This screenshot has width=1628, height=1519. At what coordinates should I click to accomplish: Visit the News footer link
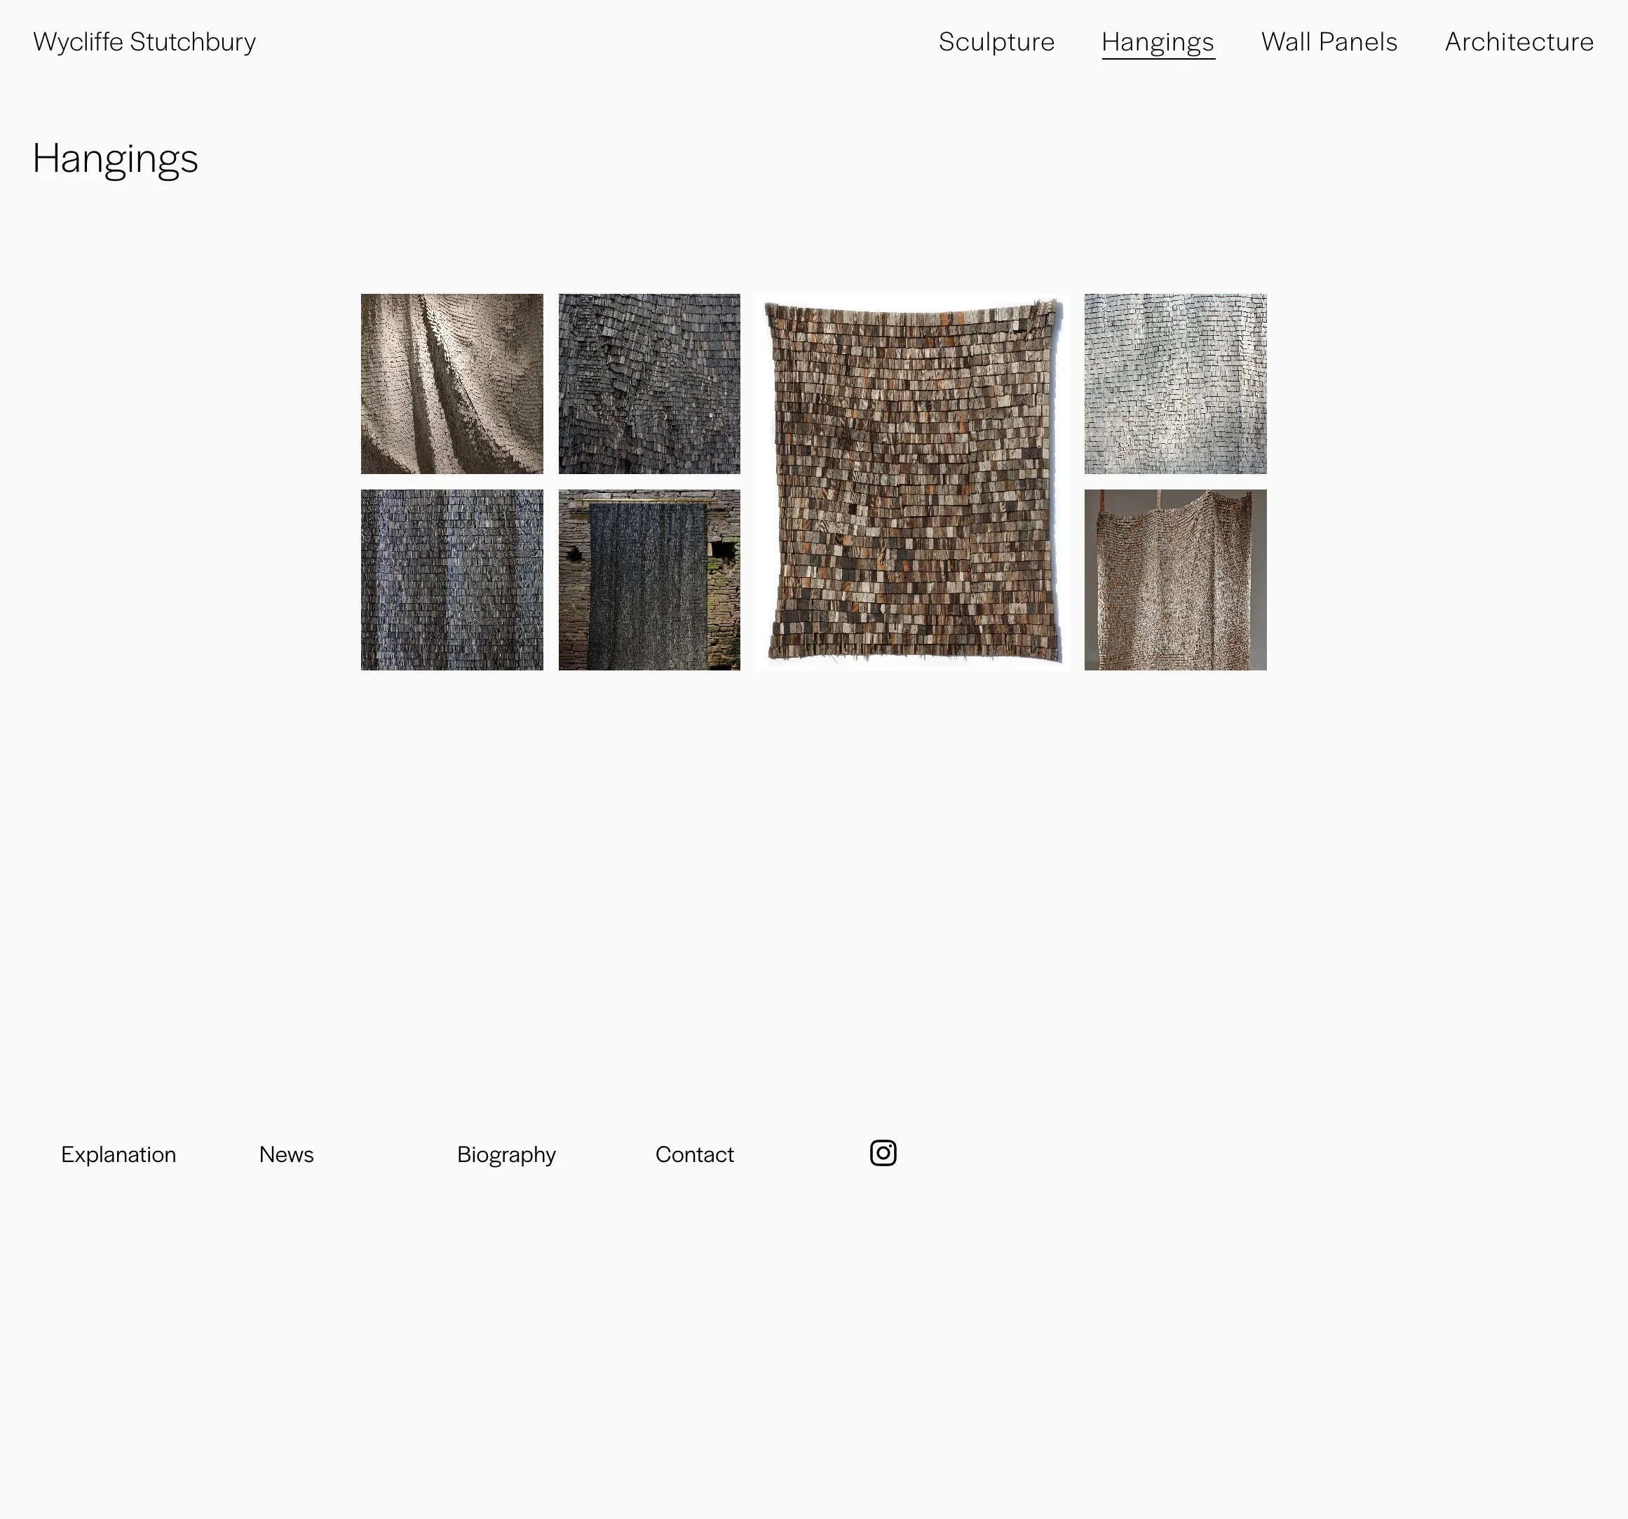pos(286,1154)
